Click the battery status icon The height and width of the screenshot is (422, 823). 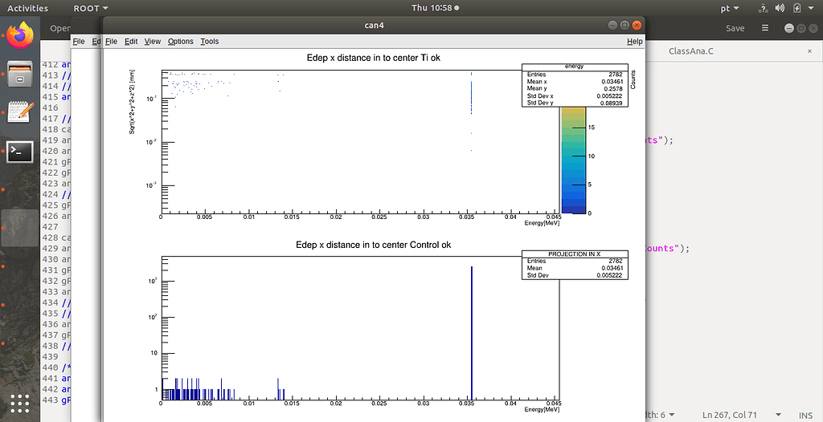(x=796, y=8)
